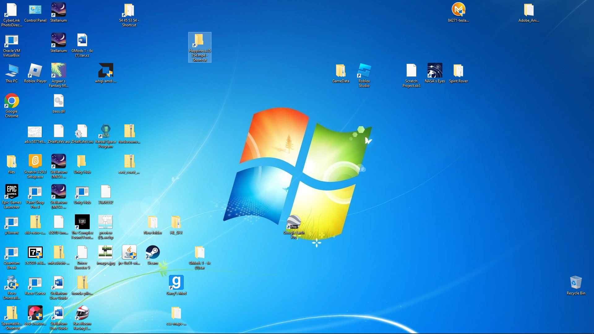The width and height of the screenshot is (594, 334).
Task: Select the Revo Uninstaller icon
Action: pos(12,283)
